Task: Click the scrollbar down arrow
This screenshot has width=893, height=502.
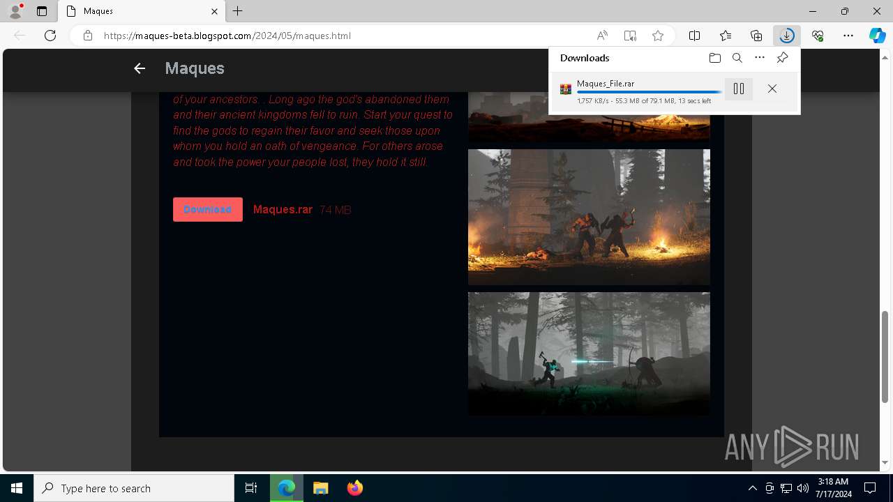Action: point(886,463)
